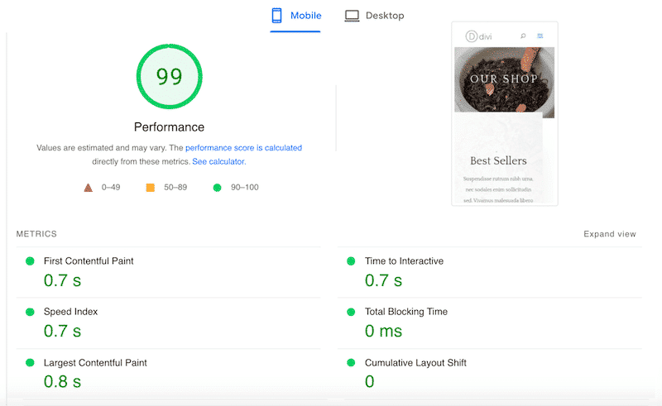The width and height of the screenshot is (662, 406).
Task: Click Expand view for metrics
Action: [609, 234]
